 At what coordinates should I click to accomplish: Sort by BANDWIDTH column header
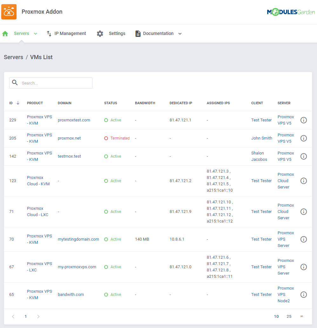point(145,103)
